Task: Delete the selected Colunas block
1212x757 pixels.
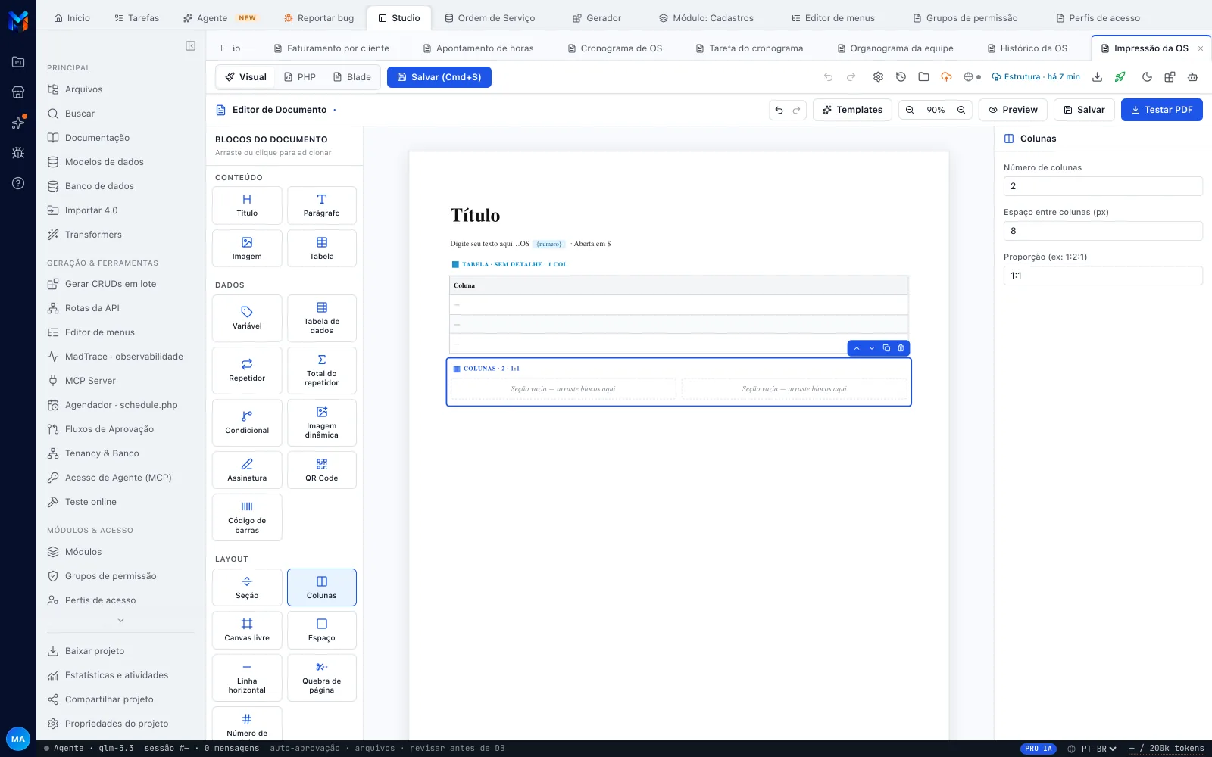Action: coord(901,348)
